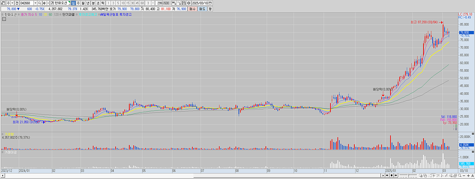
Task: Toggle the 단기과열 indicator checkbox
Action: 61,14
